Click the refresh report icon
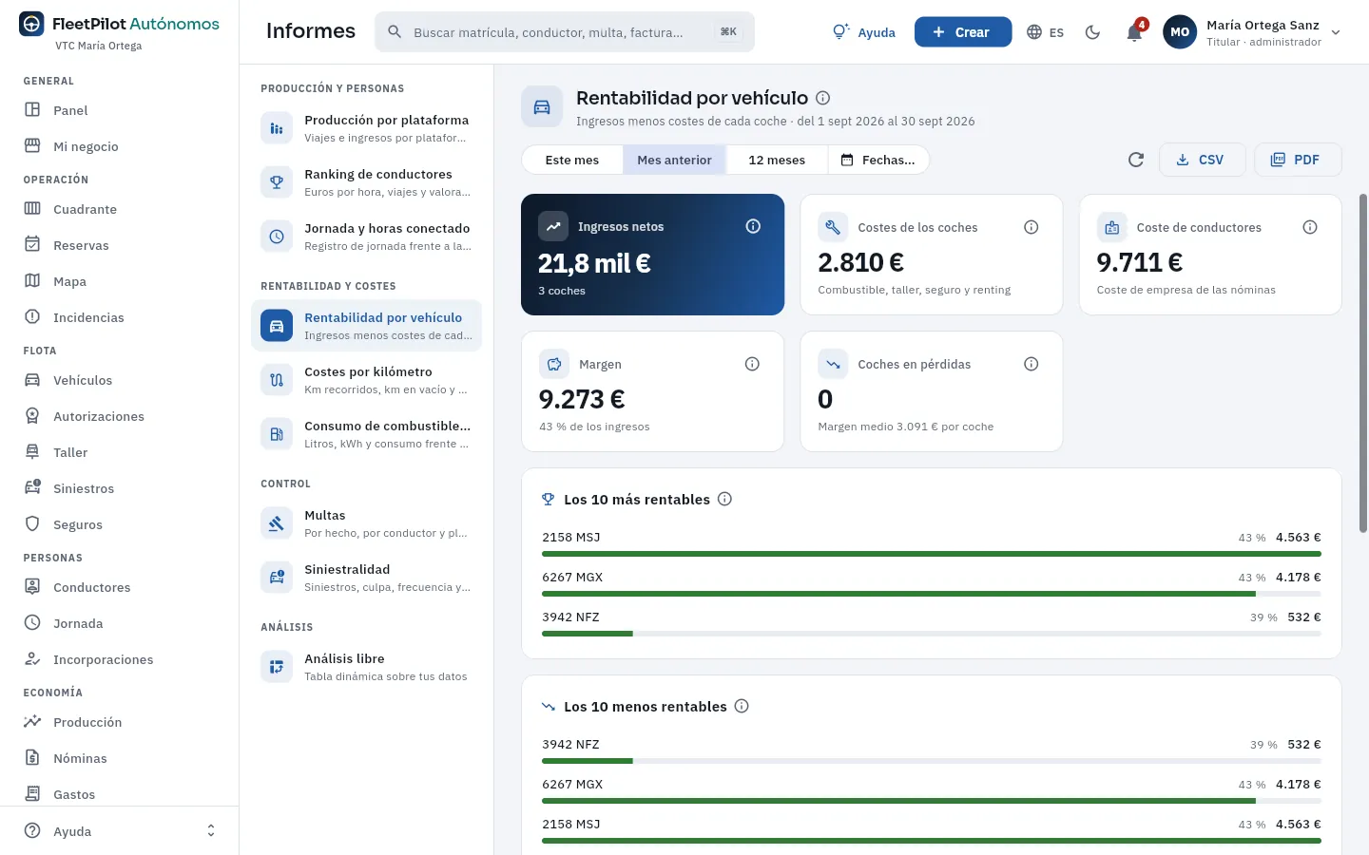Image resolution: width=1369 pixels, height=855 pixels. pyautogui.click(x=1135, y=160)
